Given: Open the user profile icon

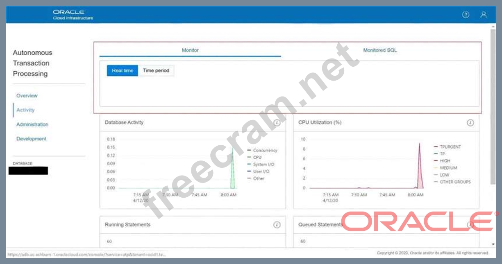Looking at the screenshot, I should click(x=484, y=15).
